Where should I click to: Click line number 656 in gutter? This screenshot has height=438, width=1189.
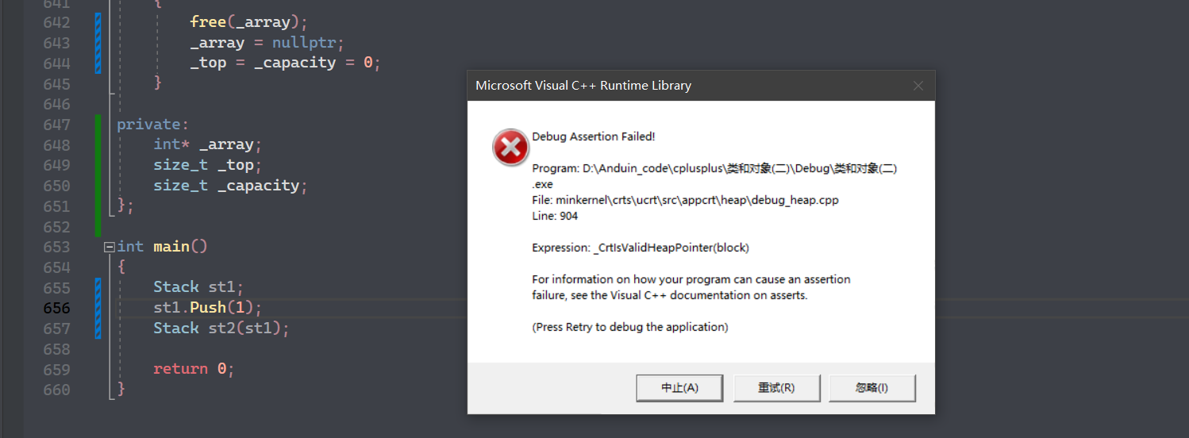(56, 308)
